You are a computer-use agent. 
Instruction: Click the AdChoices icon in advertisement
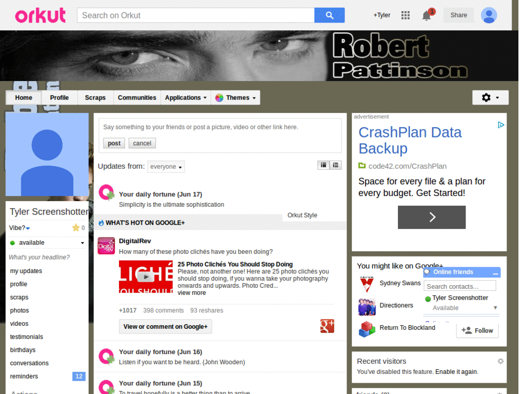[501, 125]
